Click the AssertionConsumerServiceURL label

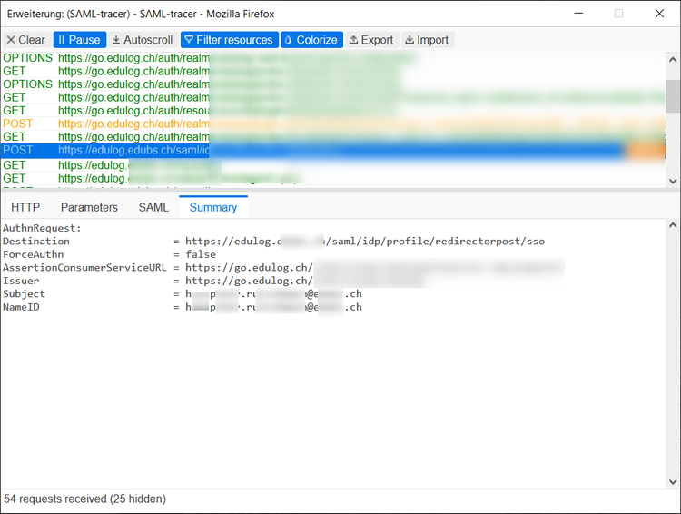pyautogui.click(x=84, y=268)
